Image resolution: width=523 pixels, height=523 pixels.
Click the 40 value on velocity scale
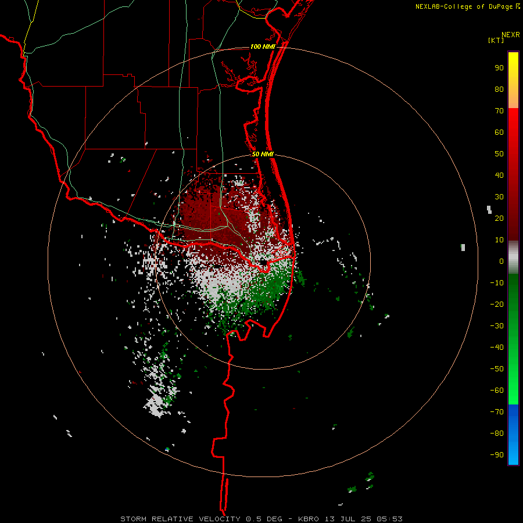click(x=499, y=175)
